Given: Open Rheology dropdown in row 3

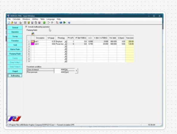Looking at the screenshot, I should 66,46.
